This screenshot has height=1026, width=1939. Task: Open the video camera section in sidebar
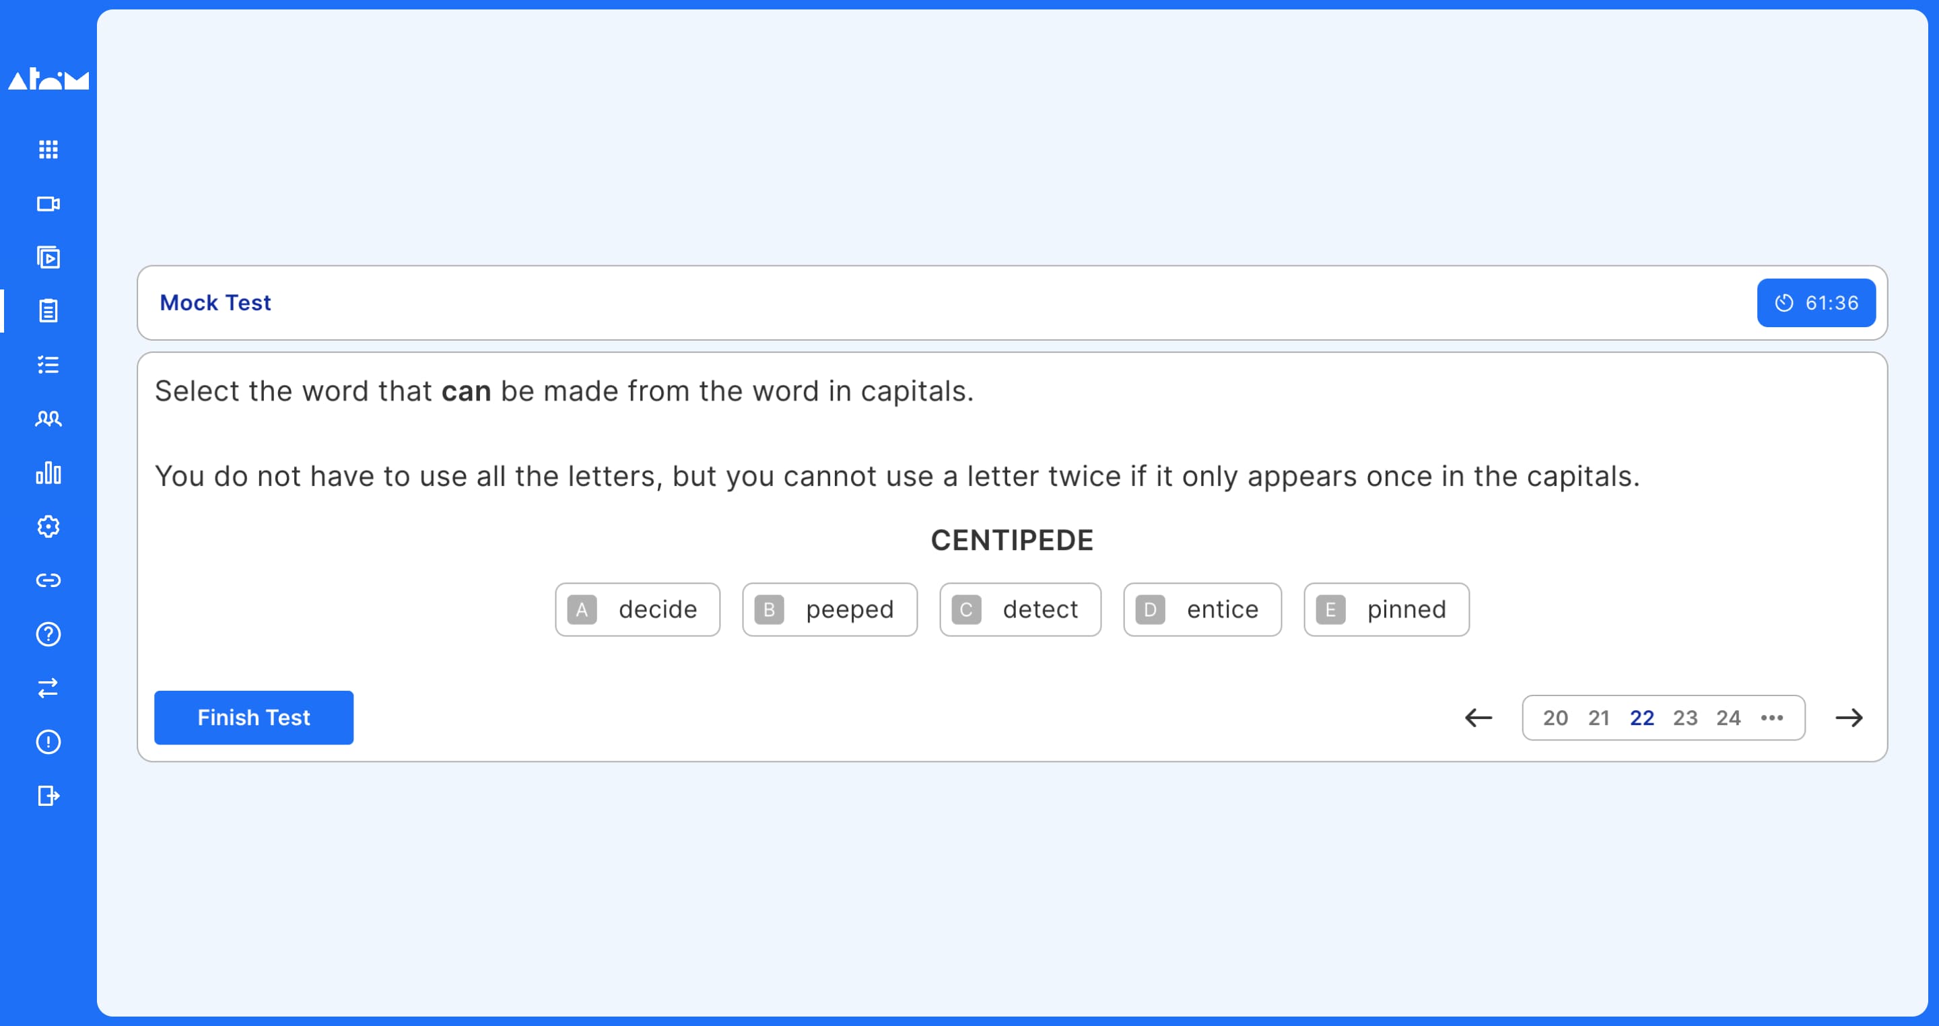click(47, 203)
